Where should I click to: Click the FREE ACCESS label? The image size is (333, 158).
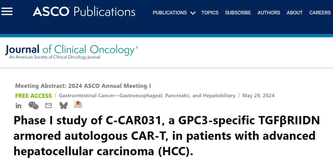click(33, 96)
